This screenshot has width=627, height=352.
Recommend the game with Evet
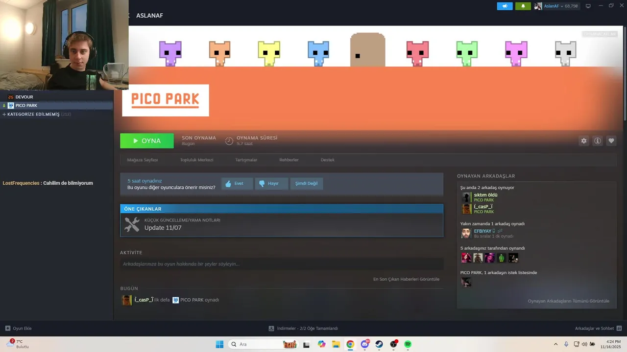coord(237,183)
